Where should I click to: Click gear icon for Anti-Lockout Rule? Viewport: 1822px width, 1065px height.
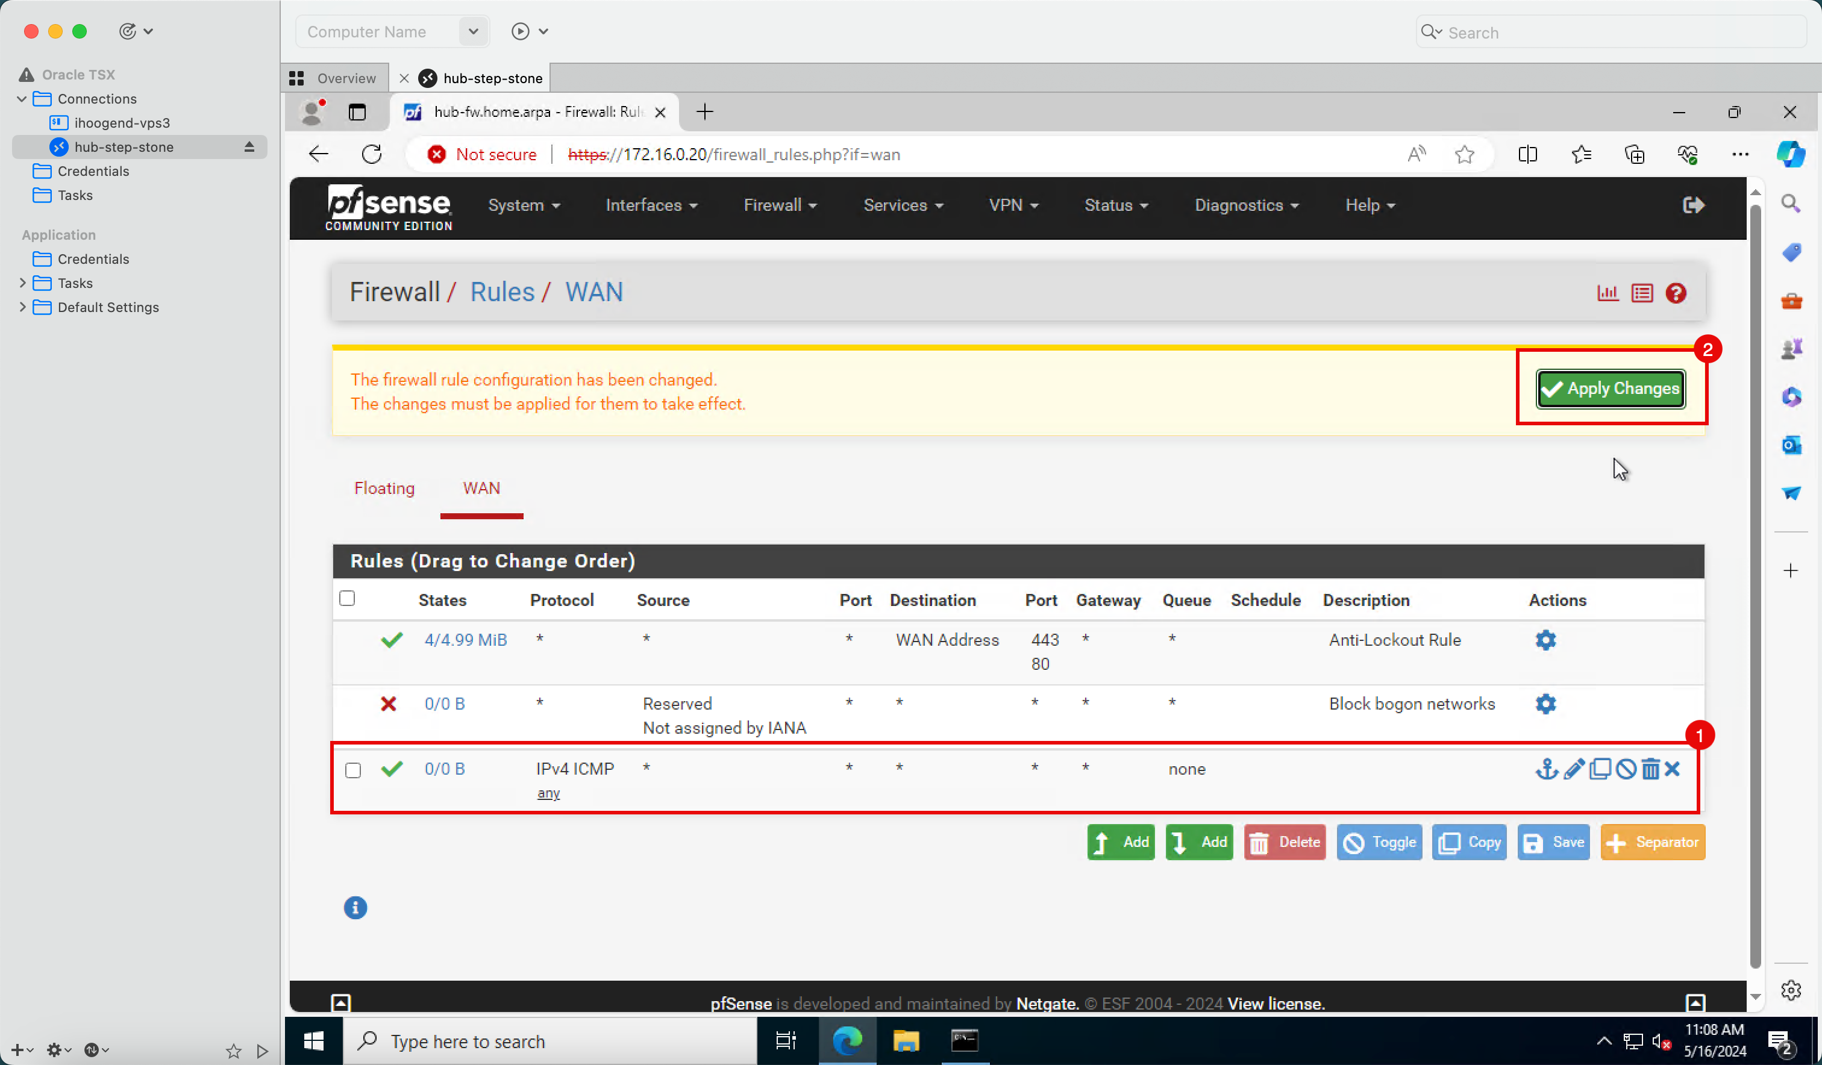pos(1545,640)
